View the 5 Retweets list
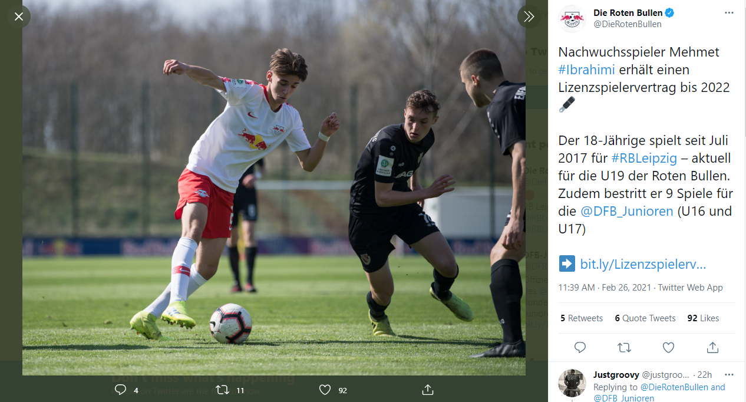Viewport: 746px width, 402px height. pos(582,318)
